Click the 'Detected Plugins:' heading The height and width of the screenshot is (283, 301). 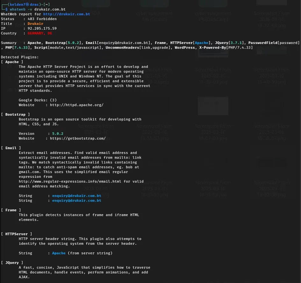(20, 57)
